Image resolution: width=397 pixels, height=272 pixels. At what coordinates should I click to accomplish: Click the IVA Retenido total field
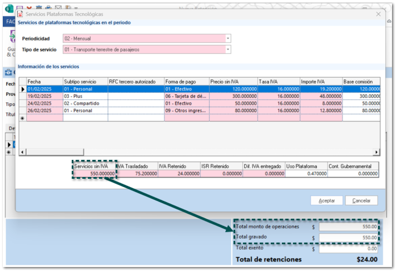[178, 173]
